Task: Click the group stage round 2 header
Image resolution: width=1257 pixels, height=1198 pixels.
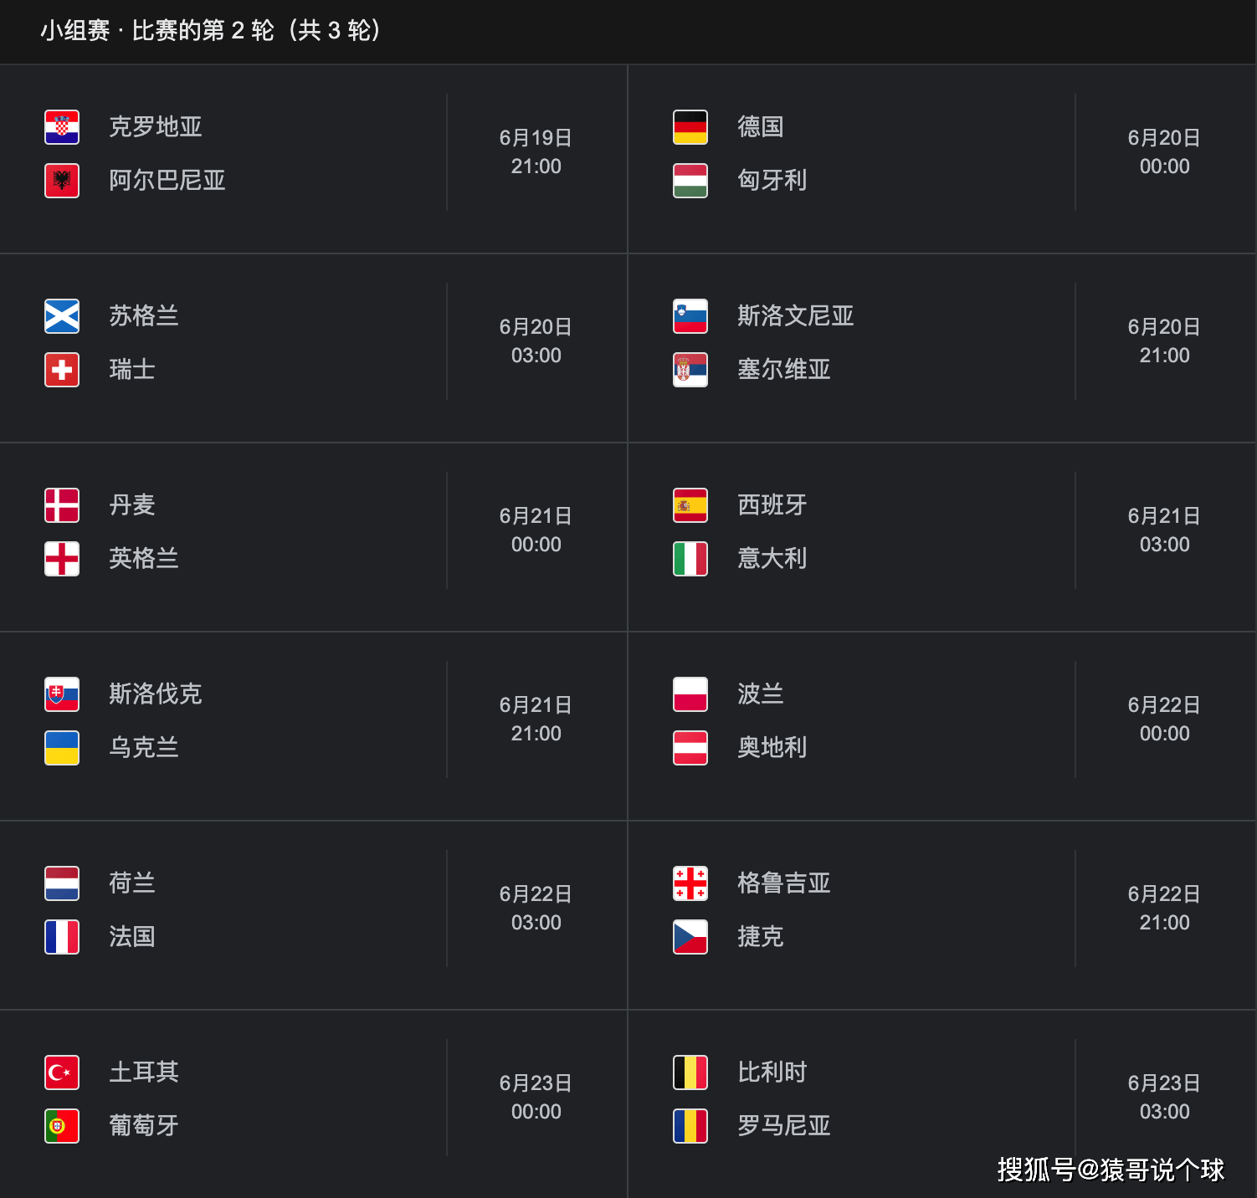Action: pos(211,31)
